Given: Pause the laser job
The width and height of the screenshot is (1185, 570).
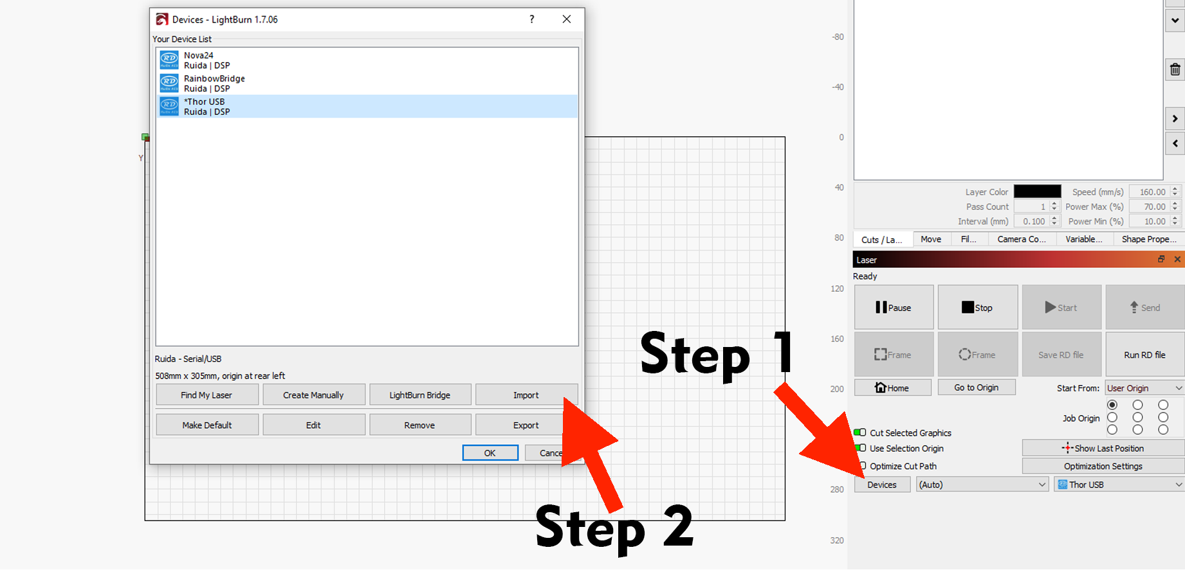Looking at the screenshot, I should pos(894,307).
